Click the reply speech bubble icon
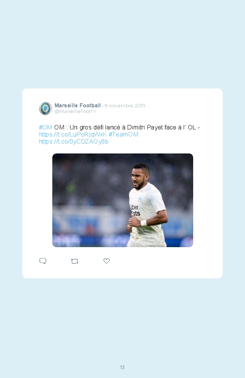 (43, 261)
